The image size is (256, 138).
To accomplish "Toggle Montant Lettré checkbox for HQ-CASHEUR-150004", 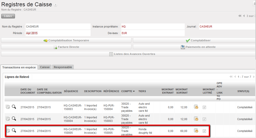I will [x=204, y=119].
